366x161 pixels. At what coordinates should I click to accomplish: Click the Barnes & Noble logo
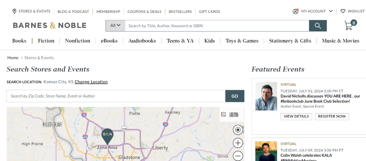49,25
